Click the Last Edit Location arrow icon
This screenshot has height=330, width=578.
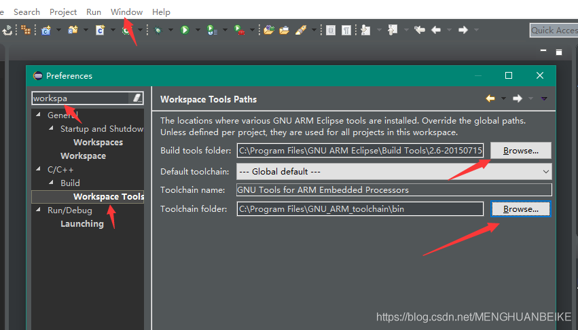pos(420,30)
